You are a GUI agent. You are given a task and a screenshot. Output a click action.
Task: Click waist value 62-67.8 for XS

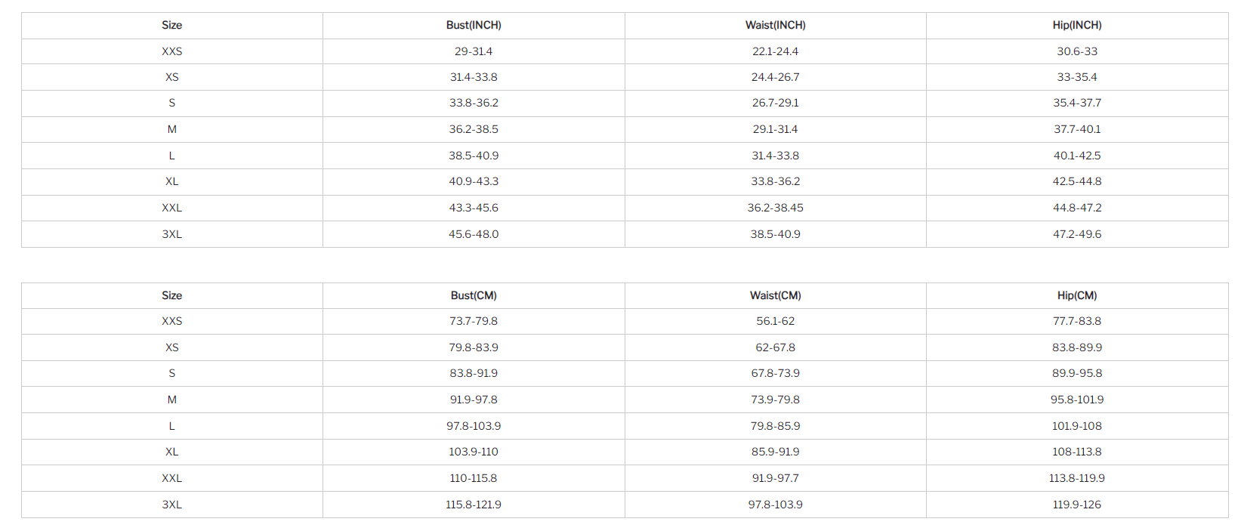(x=775, y=347)
